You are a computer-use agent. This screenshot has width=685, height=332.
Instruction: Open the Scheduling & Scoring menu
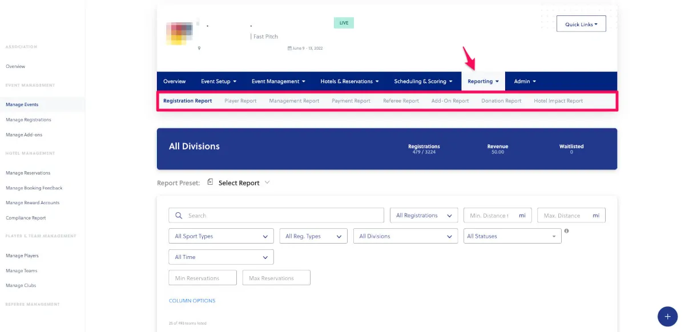[x=424, y=81]
